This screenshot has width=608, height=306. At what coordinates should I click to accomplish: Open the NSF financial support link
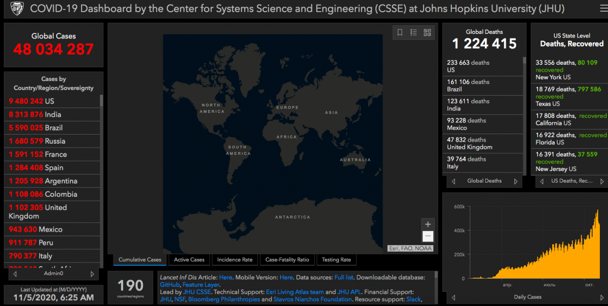180,299
